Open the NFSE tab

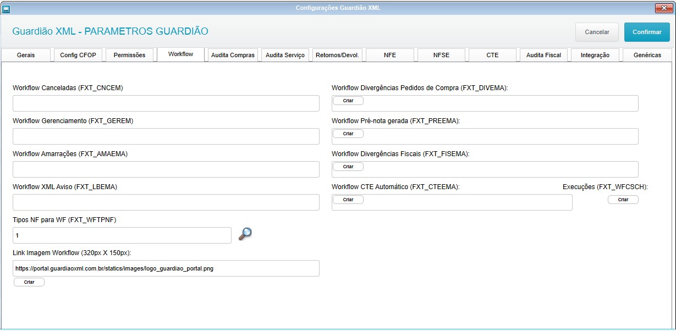(x=441, y=55)
